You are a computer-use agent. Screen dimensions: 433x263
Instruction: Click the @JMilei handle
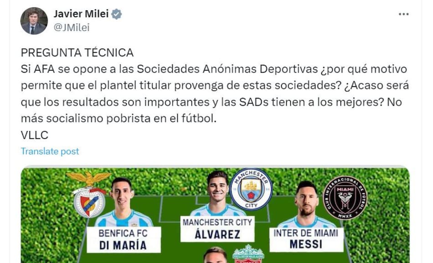click(72, 28)
